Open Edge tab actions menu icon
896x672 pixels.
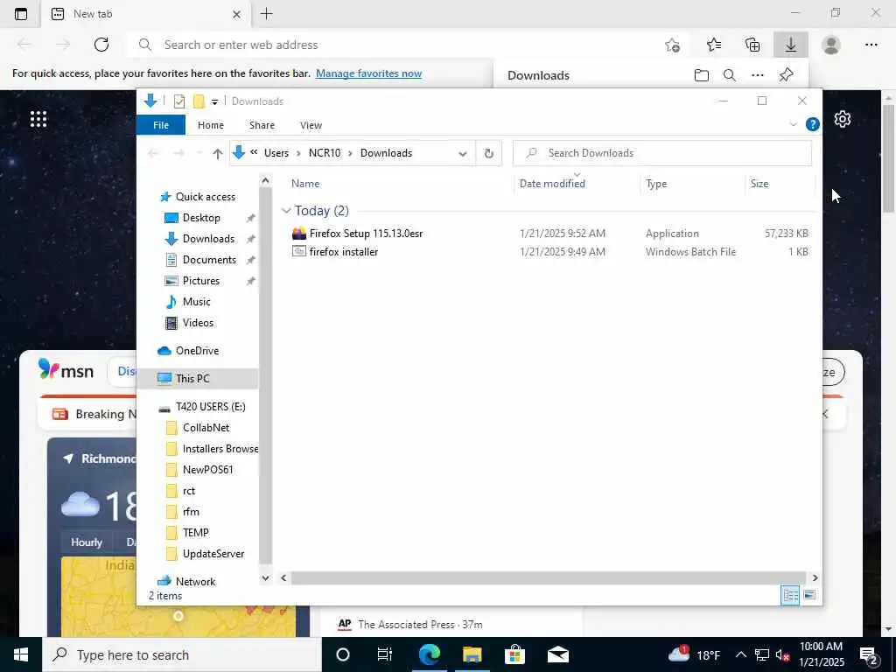[x=21, y=14]
